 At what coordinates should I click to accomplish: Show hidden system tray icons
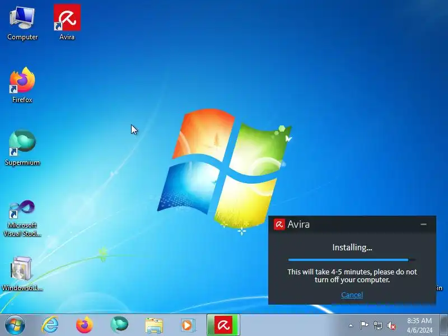point(351,325)
